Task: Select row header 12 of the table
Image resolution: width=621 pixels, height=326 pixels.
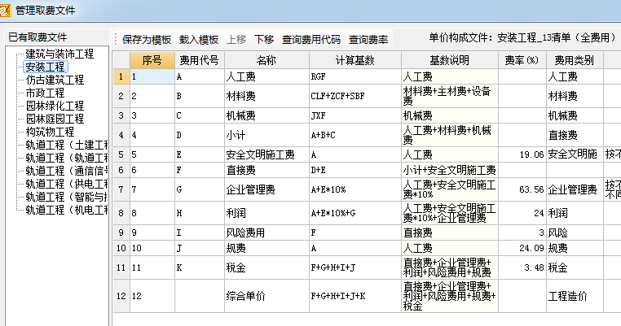Action: [x=121, y=296]
